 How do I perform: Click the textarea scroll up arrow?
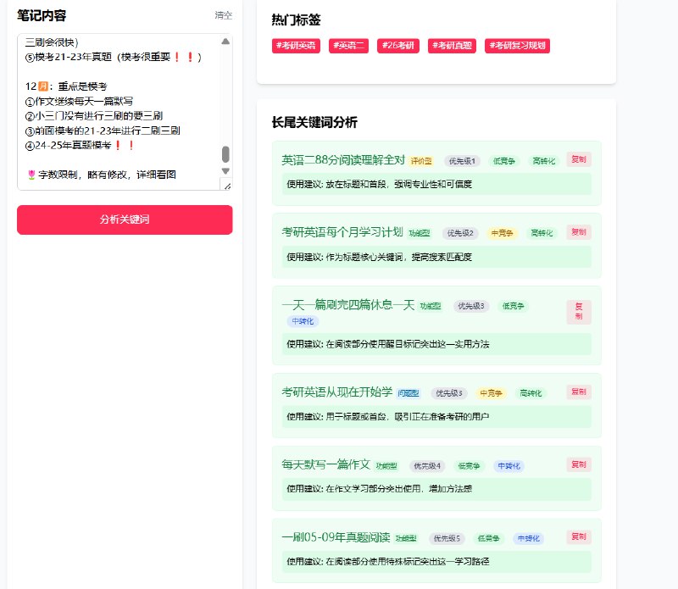point(225,42)
